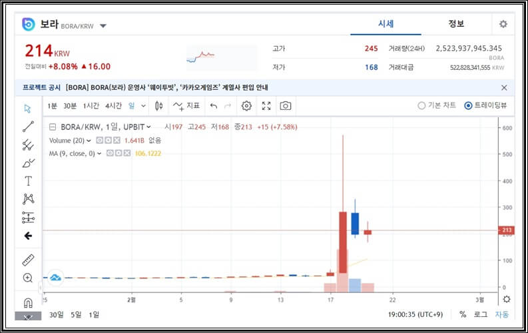Expand the time interval dropdown arrow
This screenshot has width=528, height=333.
[x=143, y=106]
